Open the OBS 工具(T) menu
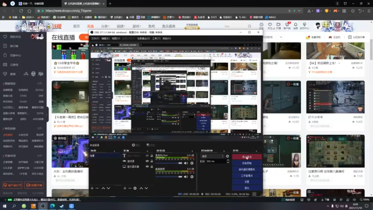 click(156, 38)
